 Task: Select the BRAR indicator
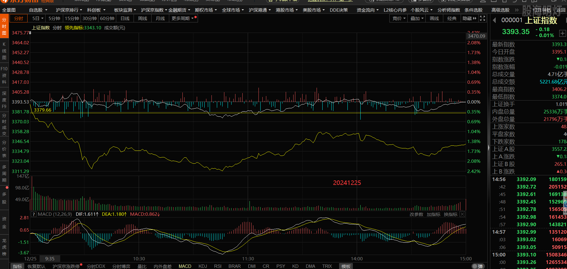(235, 266)
